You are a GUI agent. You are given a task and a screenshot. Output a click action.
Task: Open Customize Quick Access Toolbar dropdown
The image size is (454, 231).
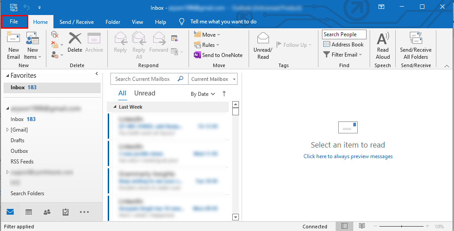click(39, 7)
